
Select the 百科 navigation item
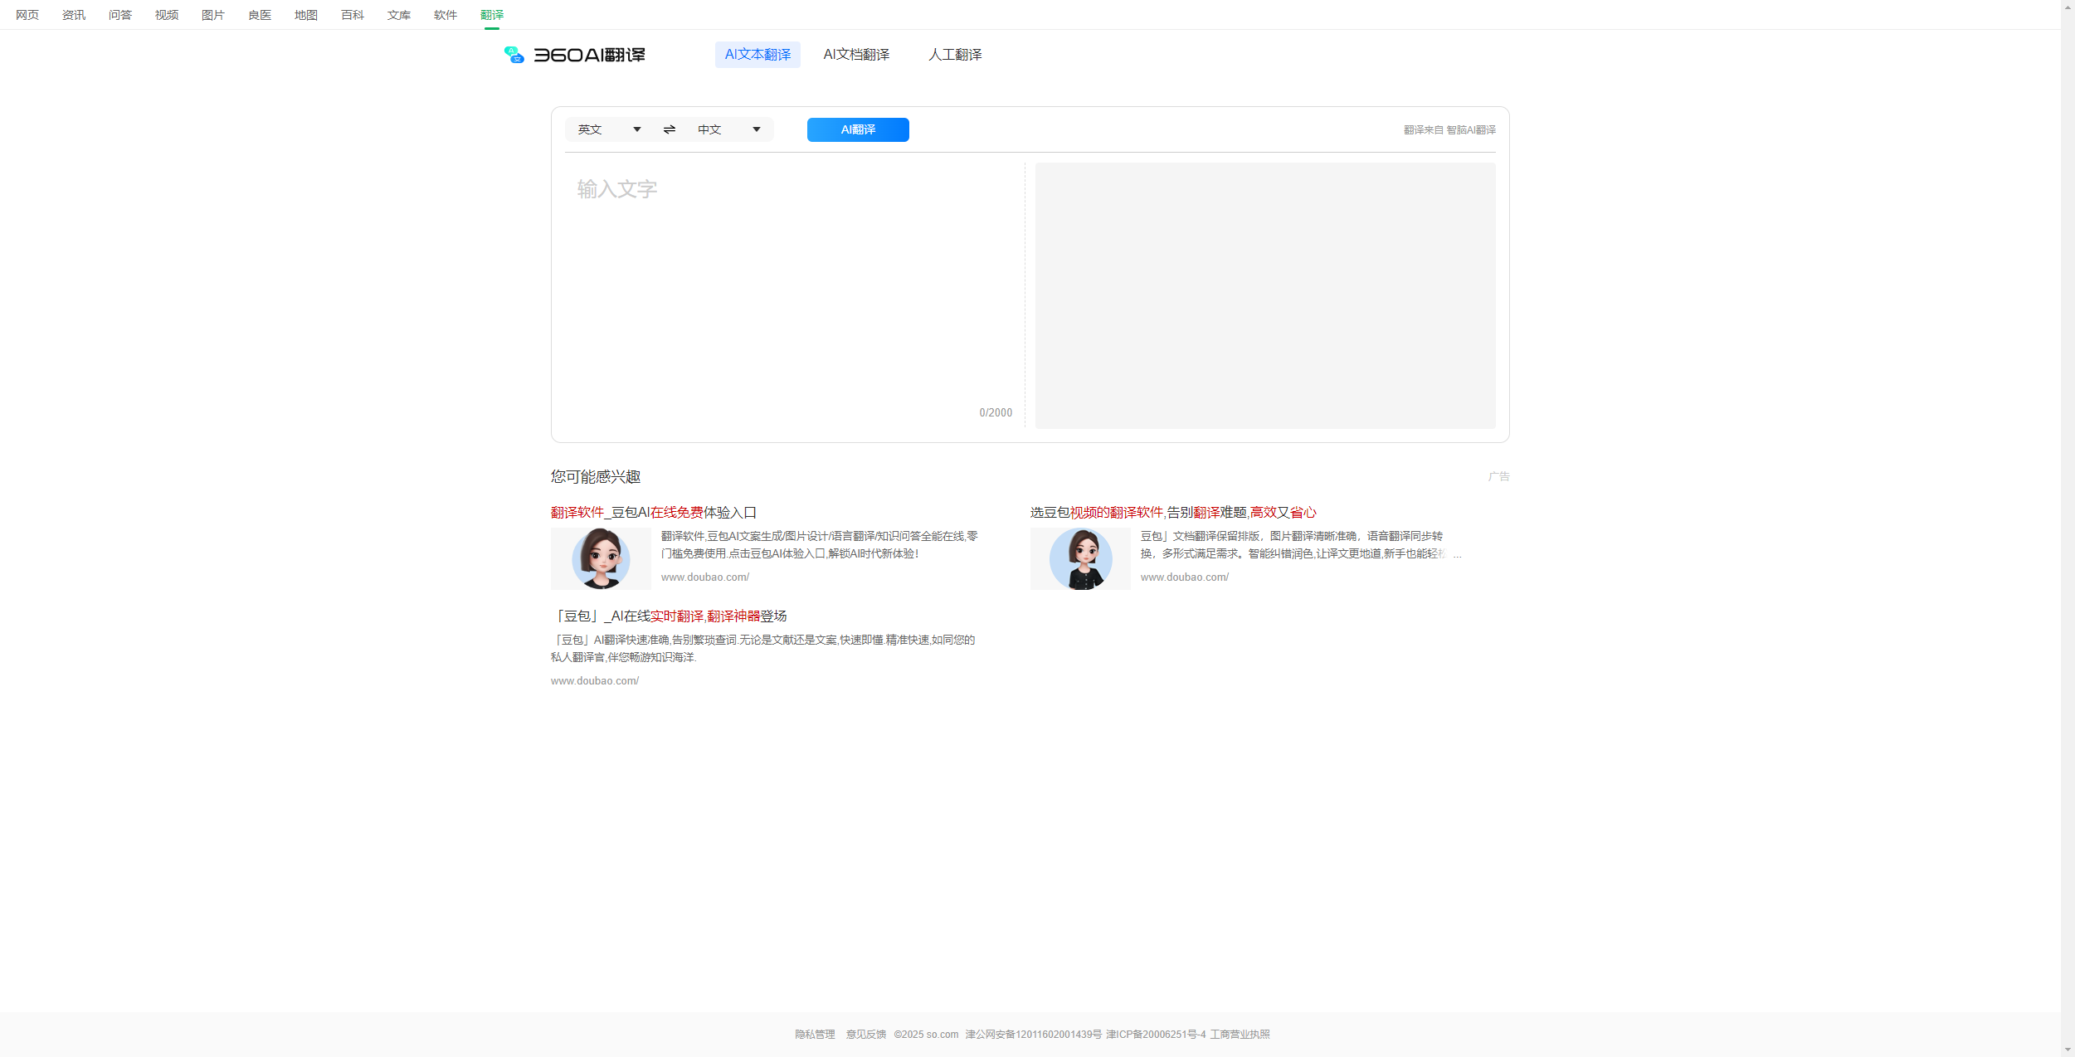352,14
